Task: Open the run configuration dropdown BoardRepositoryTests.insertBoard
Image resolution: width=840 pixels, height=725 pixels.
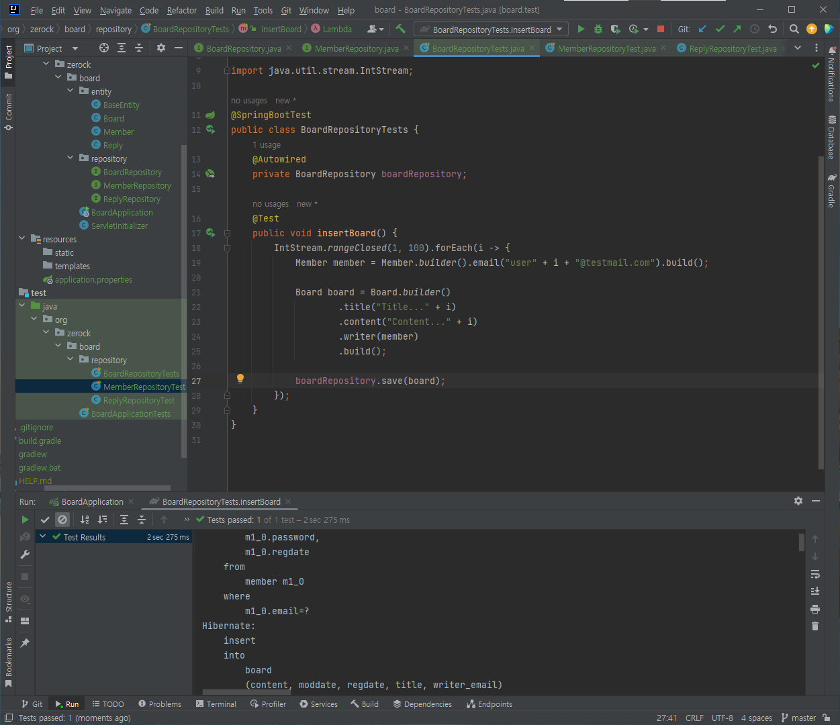Action: tap(491, 30)
